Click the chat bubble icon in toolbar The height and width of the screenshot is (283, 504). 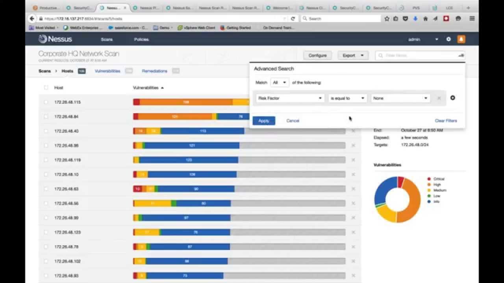[458, 18]
